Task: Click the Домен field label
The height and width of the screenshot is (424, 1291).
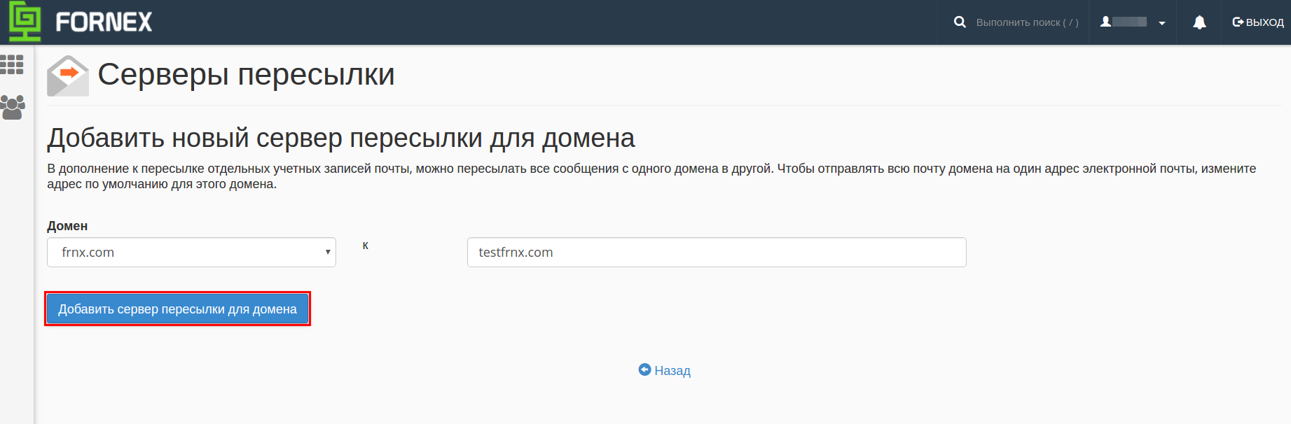Action: pyautogui.click(x=67, y=226)
